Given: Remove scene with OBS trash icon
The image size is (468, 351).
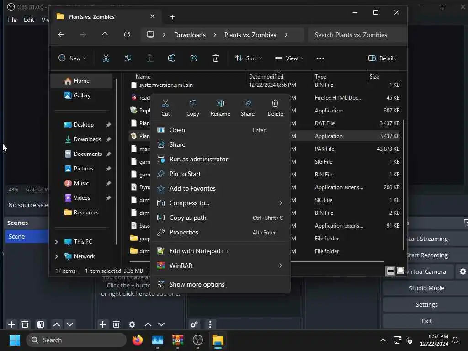Looking at the screenshot, I should click(25, 324).
